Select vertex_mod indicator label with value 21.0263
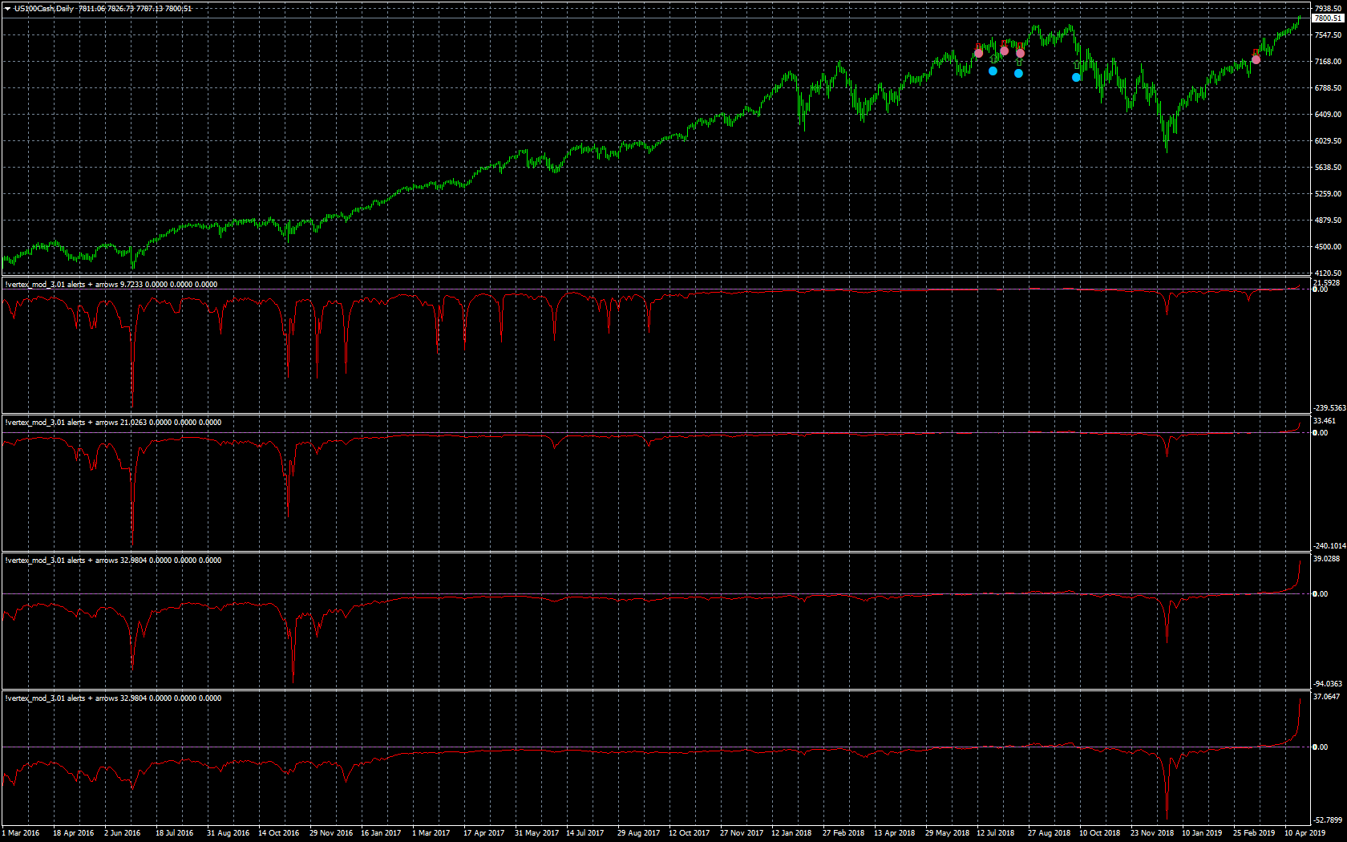The image size is (1347, 842). coord(113,423)
